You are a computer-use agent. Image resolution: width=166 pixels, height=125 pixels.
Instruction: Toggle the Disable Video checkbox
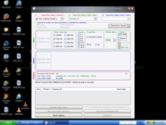[38, 38]
